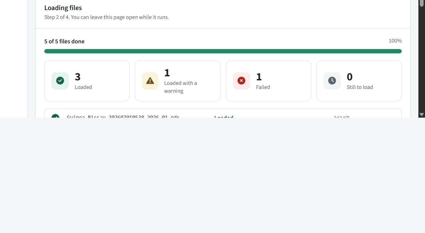Click the "3" loaded files count
Viewport: 425px width, 233px height.
pos(78,77)
